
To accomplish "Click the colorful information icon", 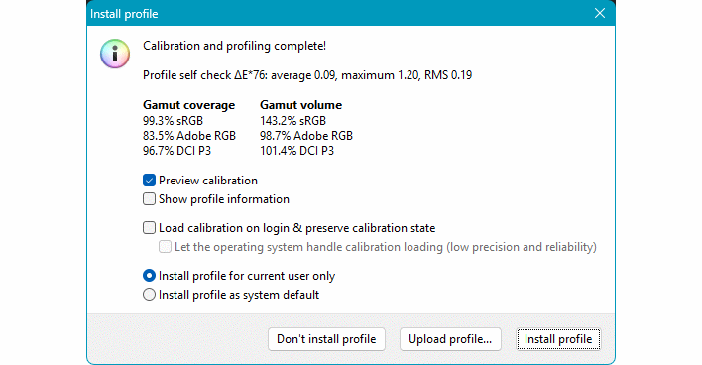I will point(115,54).
